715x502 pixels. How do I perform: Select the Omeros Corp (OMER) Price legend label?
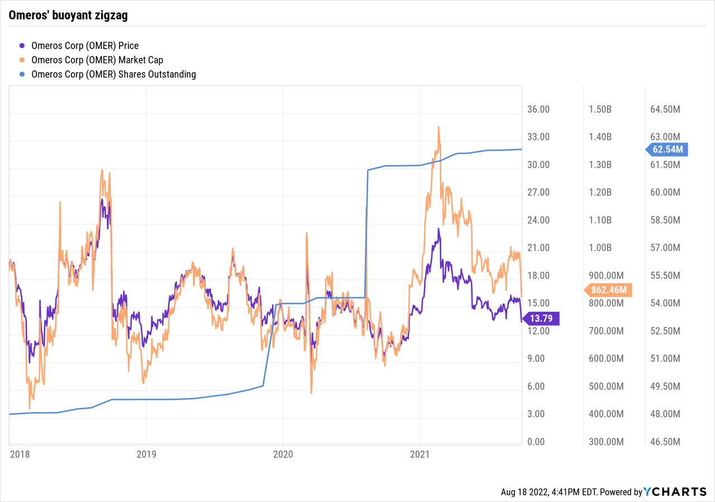(85, 46)
